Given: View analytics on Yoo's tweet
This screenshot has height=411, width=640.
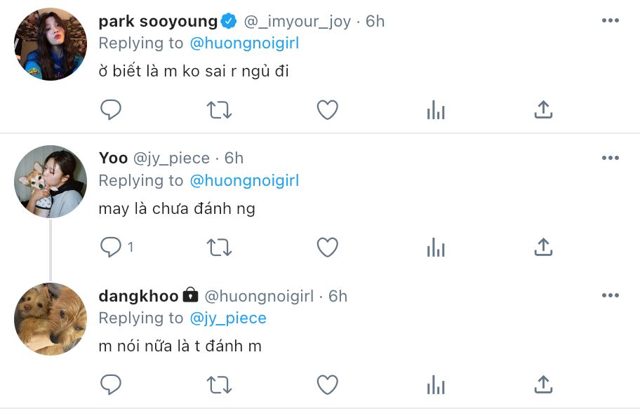Looking at the screenshot, I should click(x=436, y=247).
